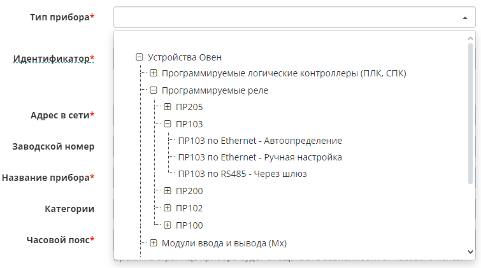
Task: Expand Программируемые логические контроллеры node
Action: pyautogui.click(x=154, y=73)
